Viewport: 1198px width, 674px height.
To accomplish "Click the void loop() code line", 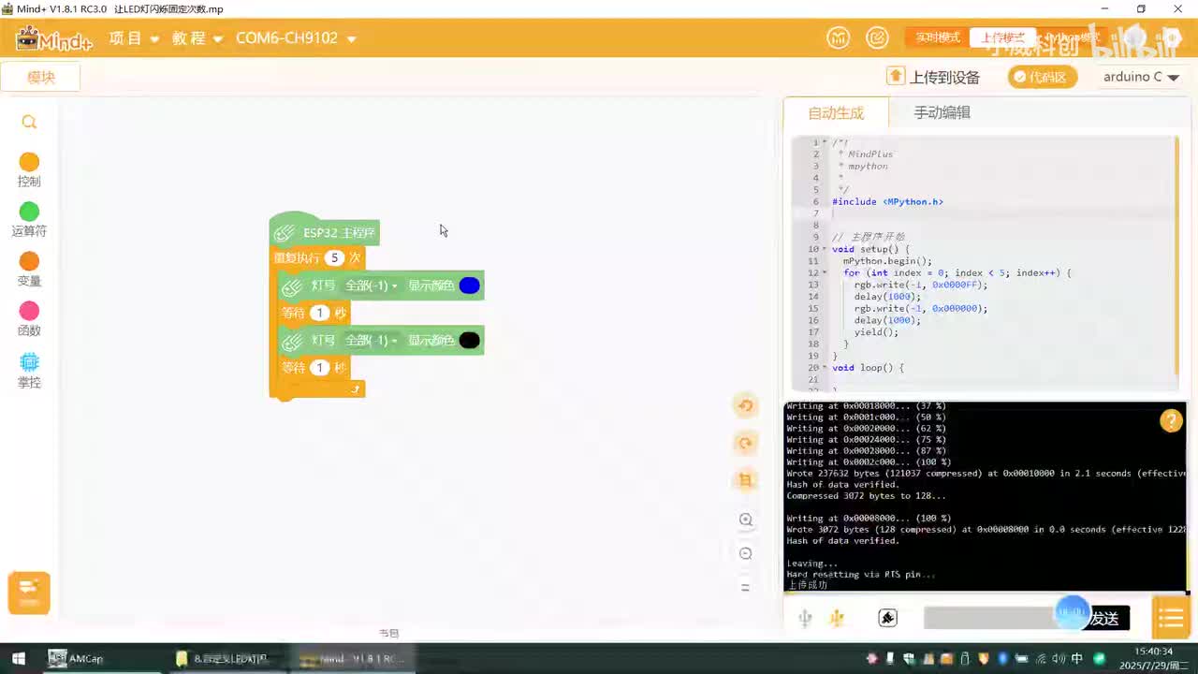I will coord(868,368).
